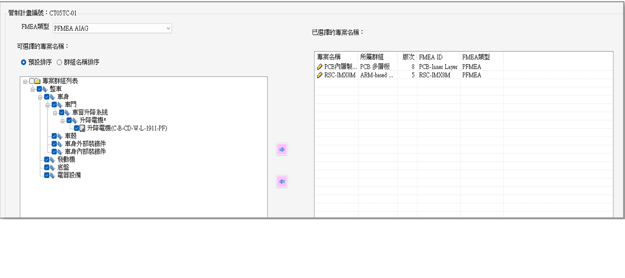Image resolution: width=625 pixels, height=278 pixels.
Task: Click pencil icon beside RSC-IMX8M row
Action: 319,75
